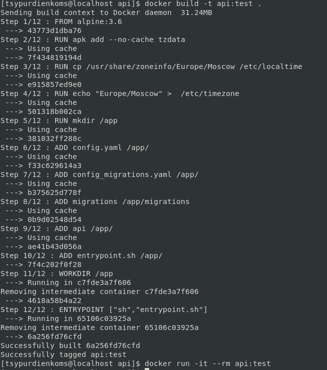The width and height of the screenshot is (327, 370).
Task: Click the hash e915857ed9e0
Action: tap(55, 84)
